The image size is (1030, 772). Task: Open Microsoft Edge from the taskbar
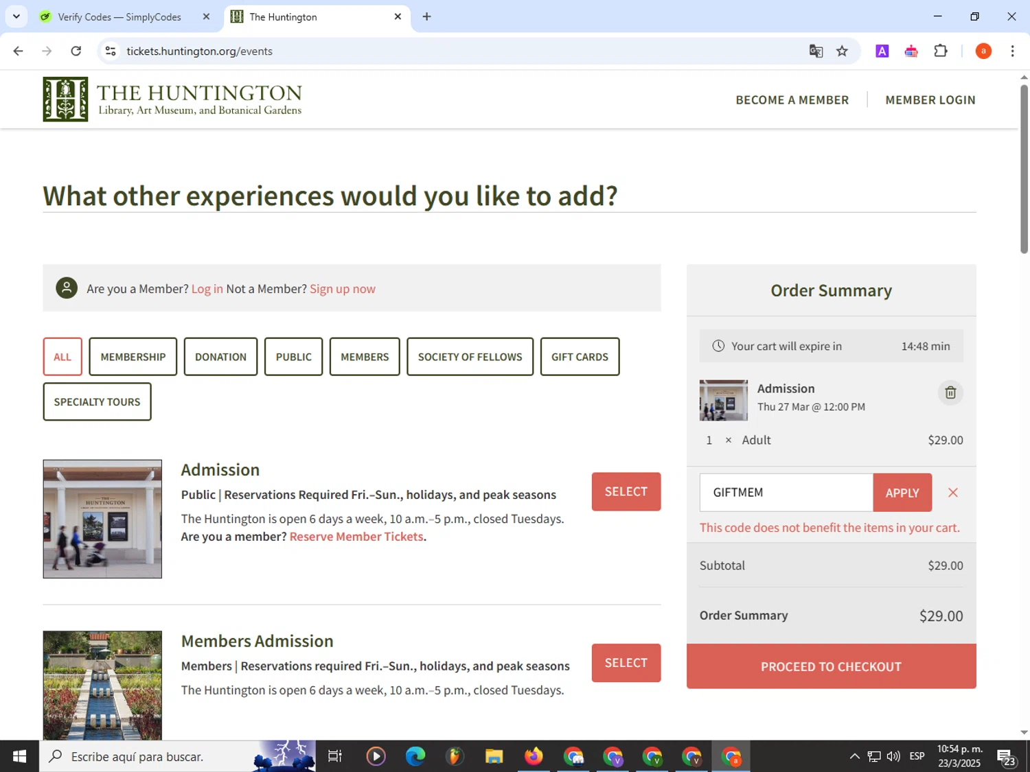415,756
